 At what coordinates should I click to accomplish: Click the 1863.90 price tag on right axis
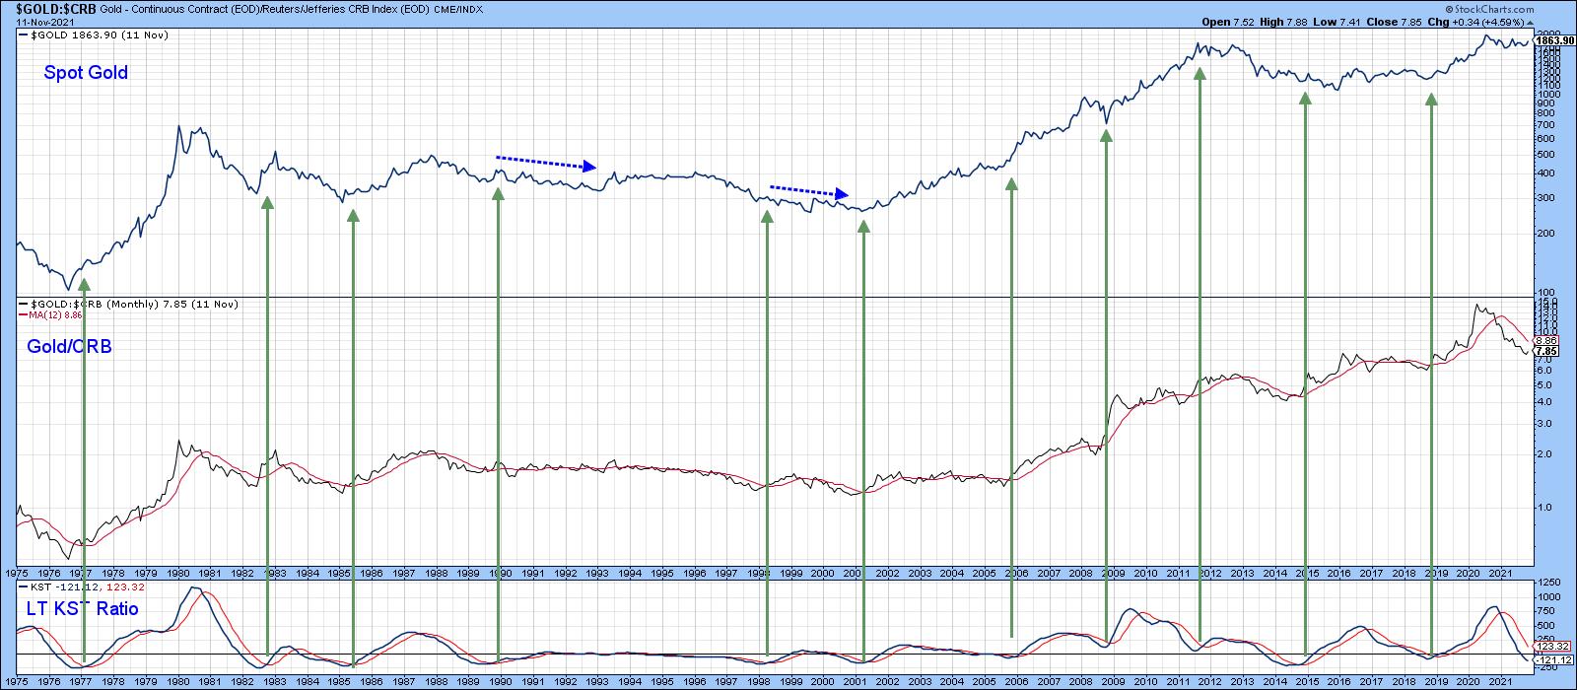tap(1553, 40)
